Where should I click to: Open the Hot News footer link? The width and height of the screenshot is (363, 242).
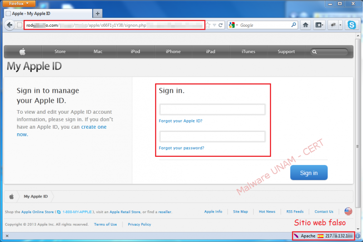[x=267, y=212]
